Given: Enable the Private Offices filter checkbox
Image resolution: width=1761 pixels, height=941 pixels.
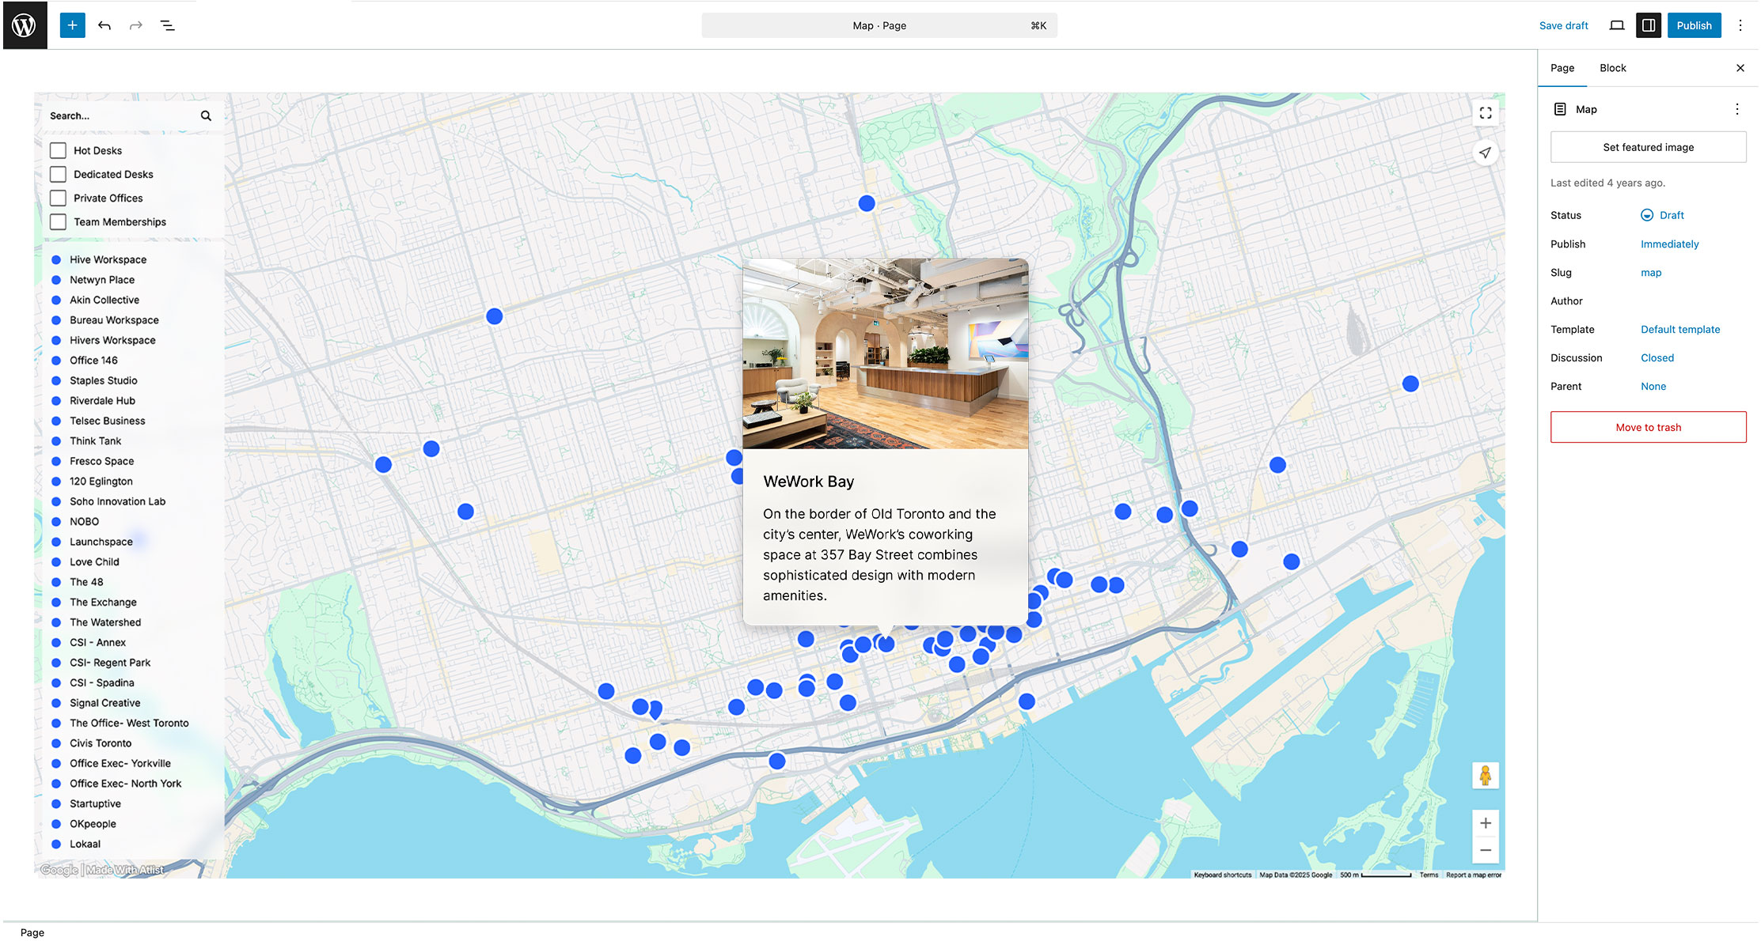Looking at the screenshot, I should tap(58, 198).
